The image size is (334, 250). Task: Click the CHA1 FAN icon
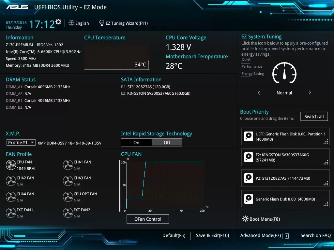coord(68,165)
